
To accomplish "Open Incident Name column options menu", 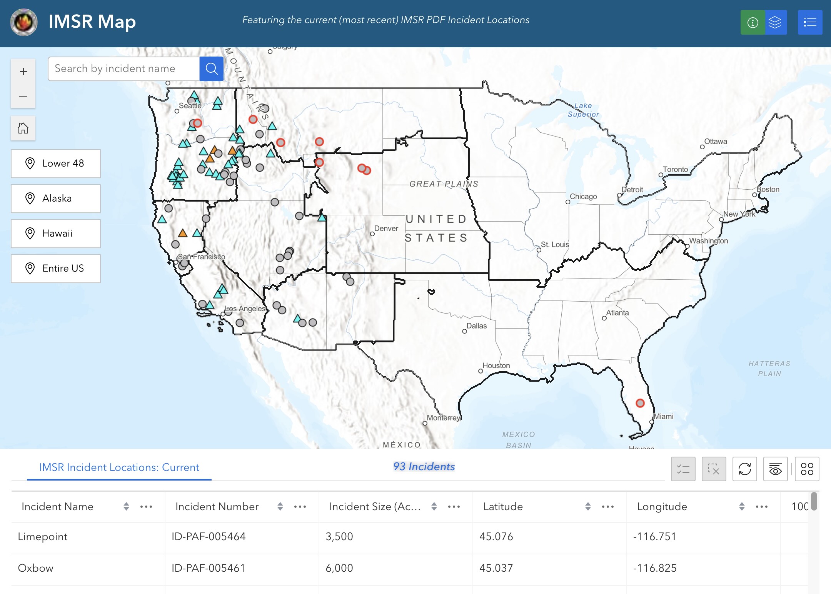I will coord(146,507).
